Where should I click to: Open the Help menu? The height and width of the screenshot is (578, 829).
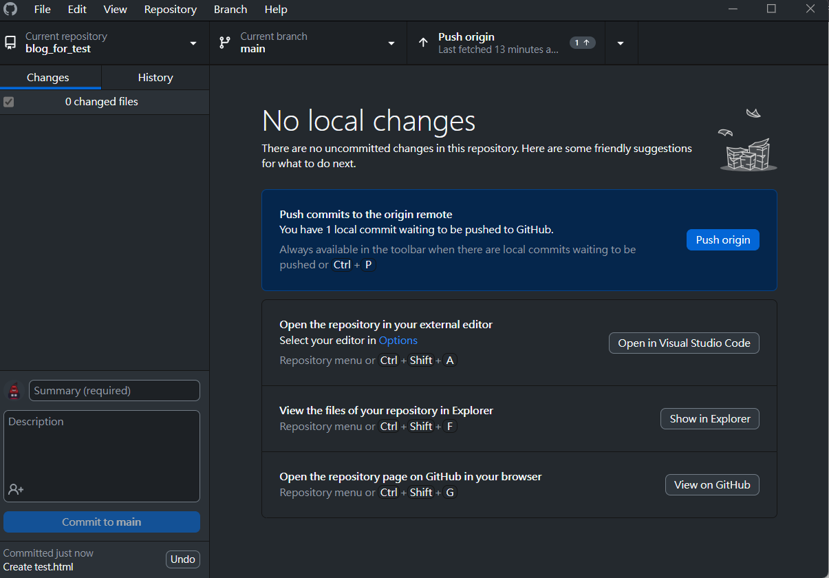click(276, 10)
